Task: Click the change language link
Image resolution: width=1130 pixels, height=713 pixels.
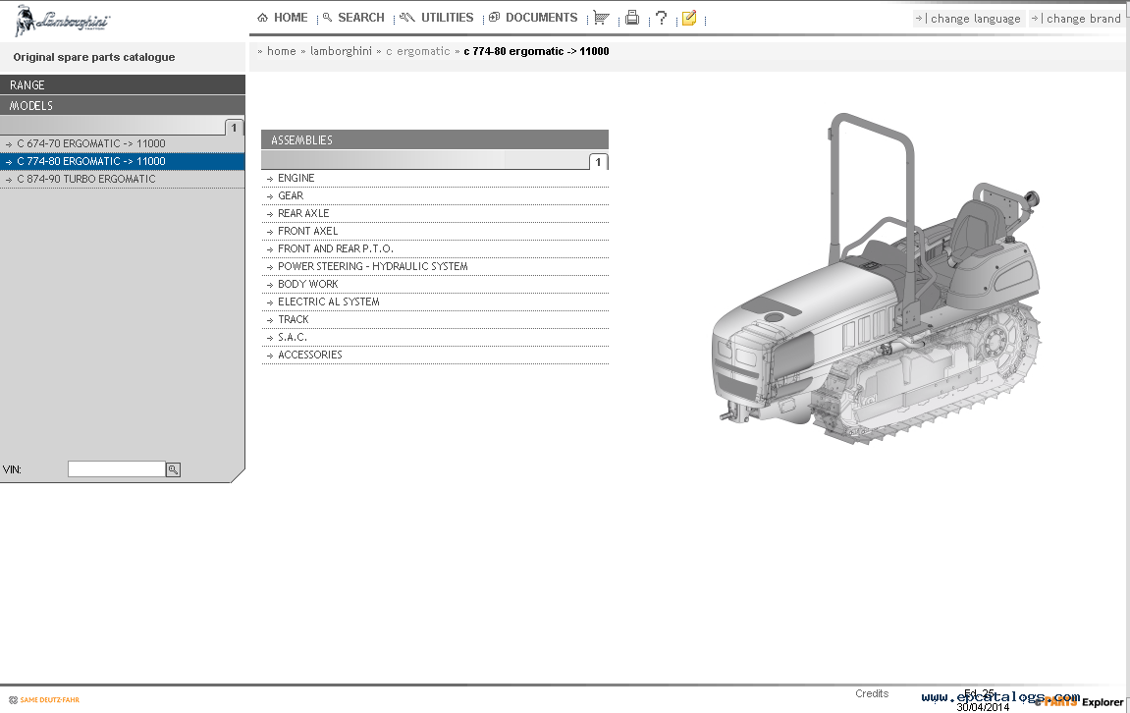Action: click(969, 19)
